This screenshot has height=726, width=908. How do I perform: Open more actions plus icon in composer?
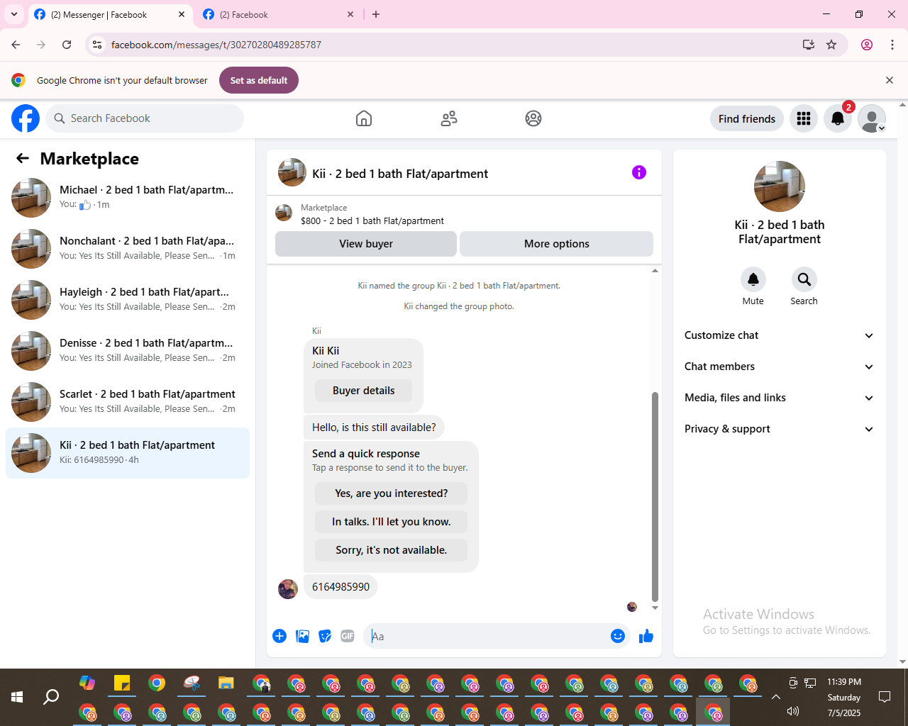[x=279, y=636]
